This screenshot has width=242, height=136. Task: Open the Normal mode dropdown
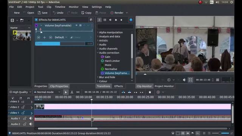point(47,92)
